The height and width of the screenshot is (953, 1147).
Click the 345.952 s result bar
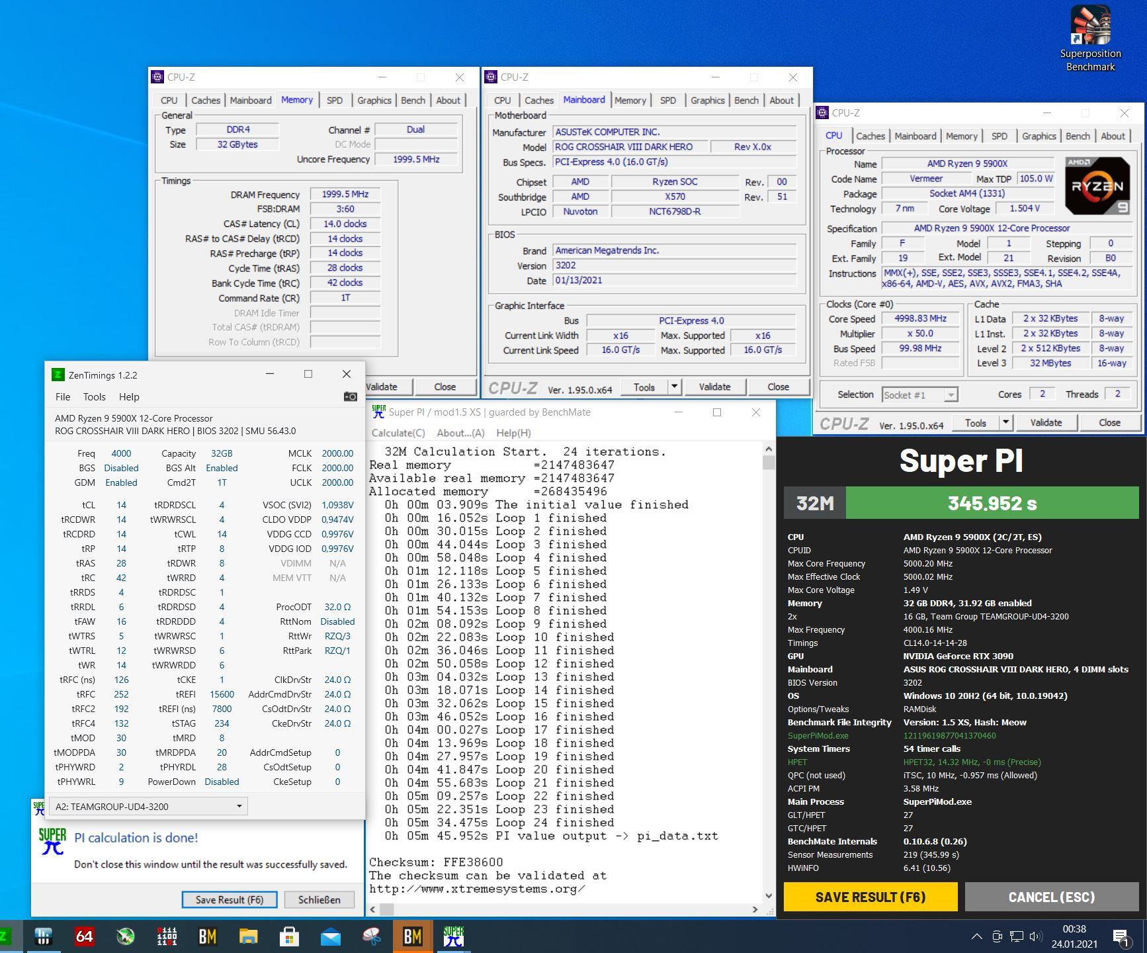[992, 503]
